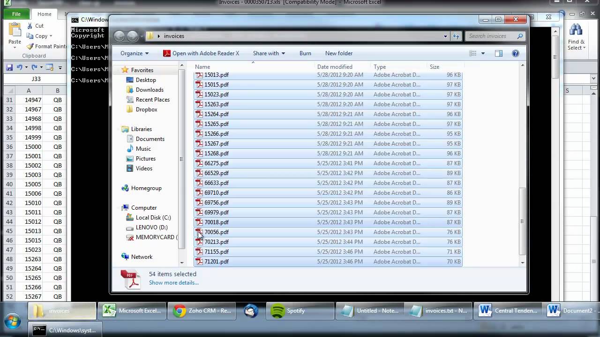Image resolution: width=600 pixels, height=337 pixels.
Task: Open the Organize dropdown menu
Action: [x=135, y=53]
